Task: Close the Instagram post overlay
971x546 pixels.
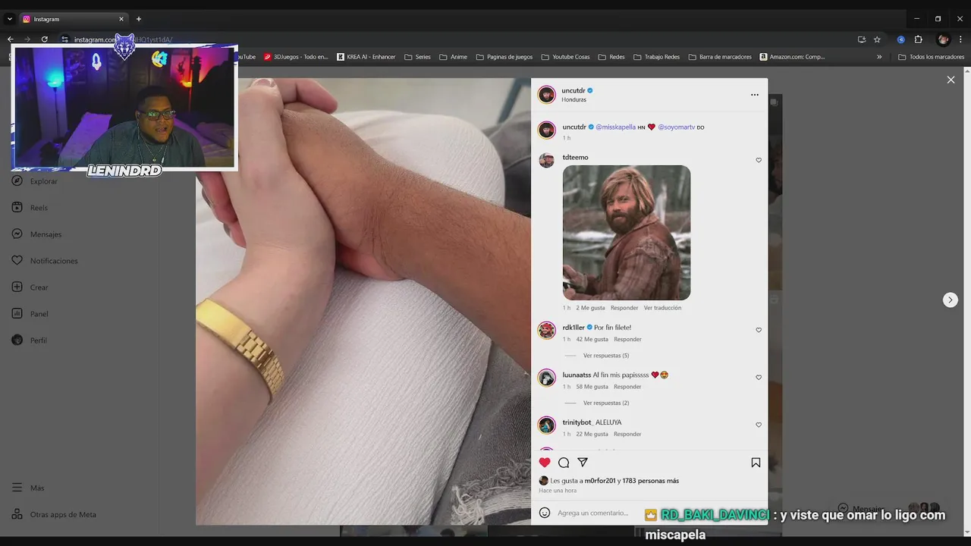Action: (x=951, y=80)
